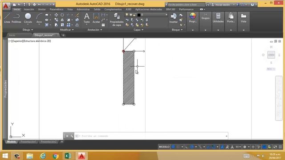The width and height of the screenshot is (285, 160).
Task: Expand the Capas panel
Action: pyautogui.click(x=138, y=30)
